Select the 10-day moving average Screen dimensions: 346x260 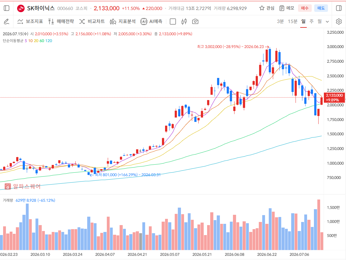coord(31,41)
